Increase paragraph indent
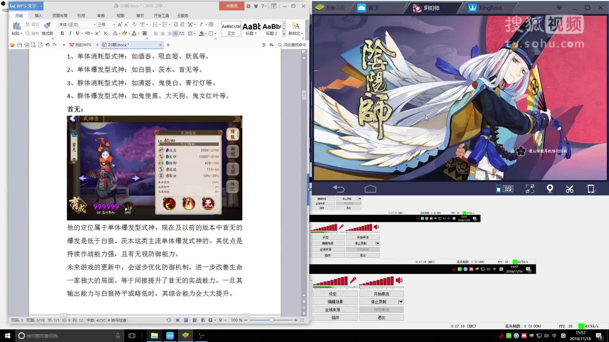Viewport: 609px width, 342px height. (182, 24)
